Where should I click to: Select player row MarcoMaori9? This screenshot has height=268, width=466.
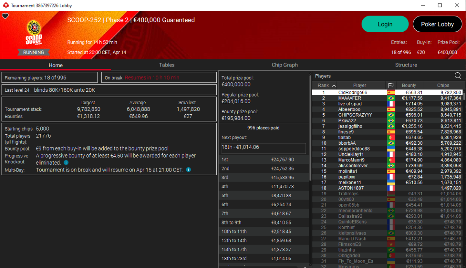[387, 160]
